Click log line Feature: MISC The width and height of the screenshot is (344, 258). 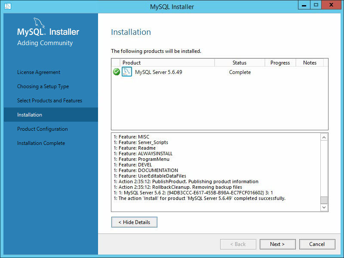click(132, 137)
